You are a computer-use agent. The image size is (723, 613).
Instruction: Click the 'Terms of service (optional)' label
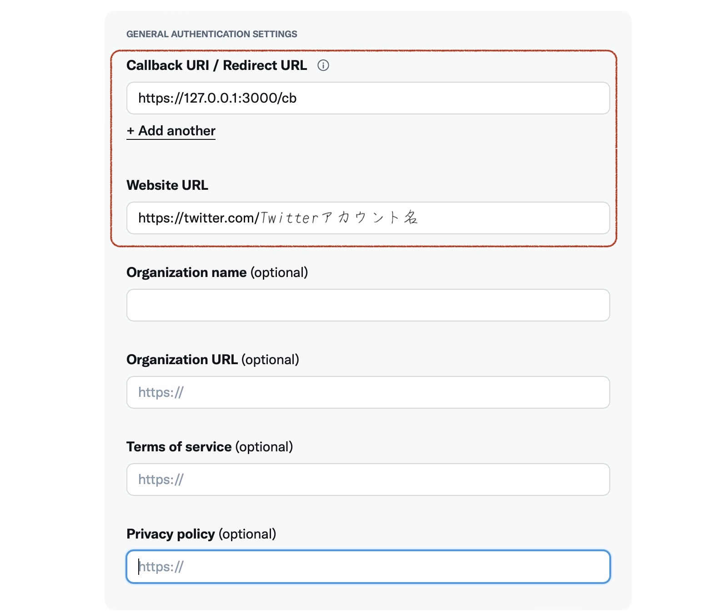[209, 447]
